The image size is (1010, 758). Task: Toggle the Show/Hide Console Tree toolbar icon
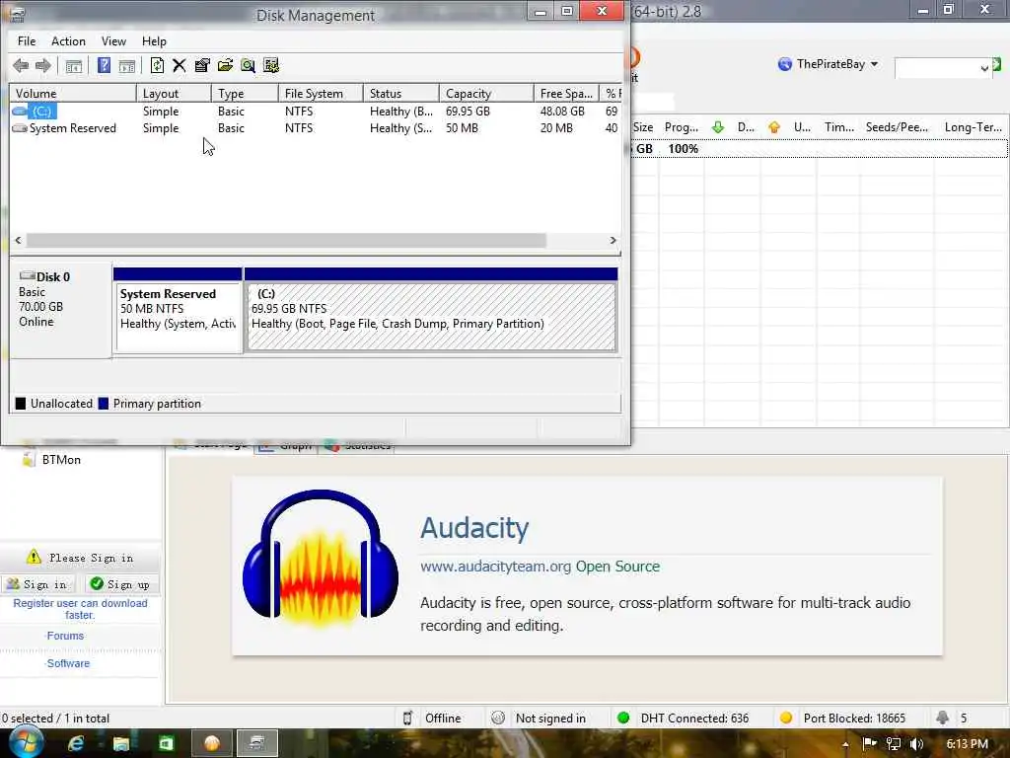click(x=73, y=66)
